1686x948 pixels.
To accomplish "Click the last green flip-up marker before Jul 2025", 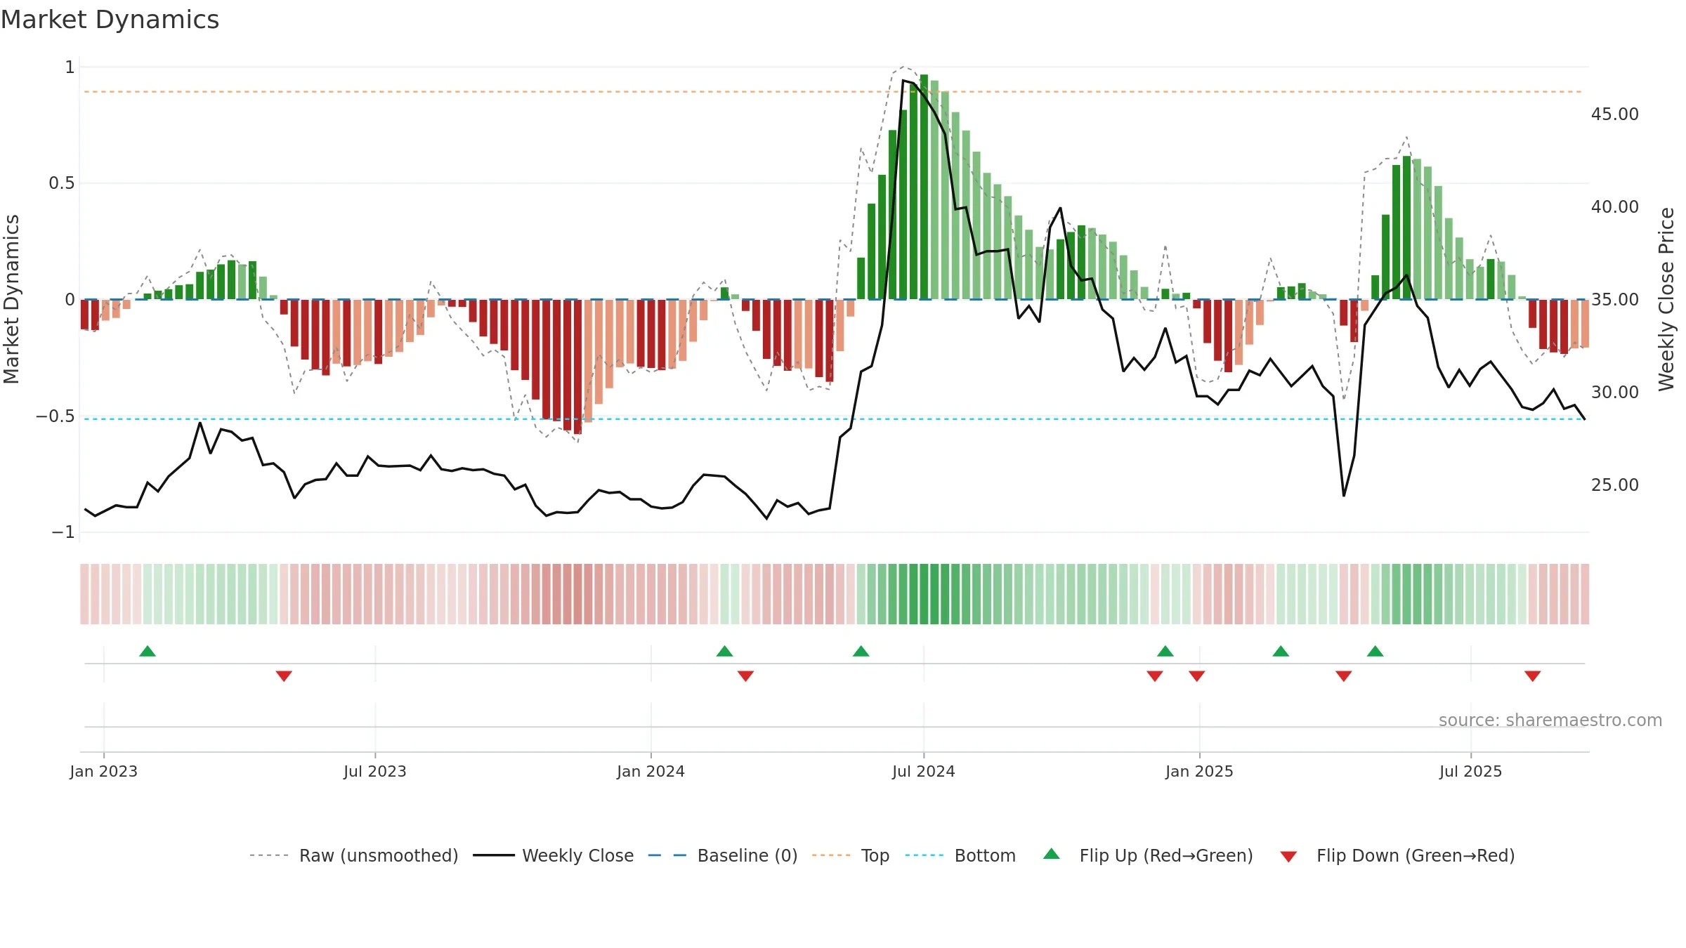I will 1375,651.
